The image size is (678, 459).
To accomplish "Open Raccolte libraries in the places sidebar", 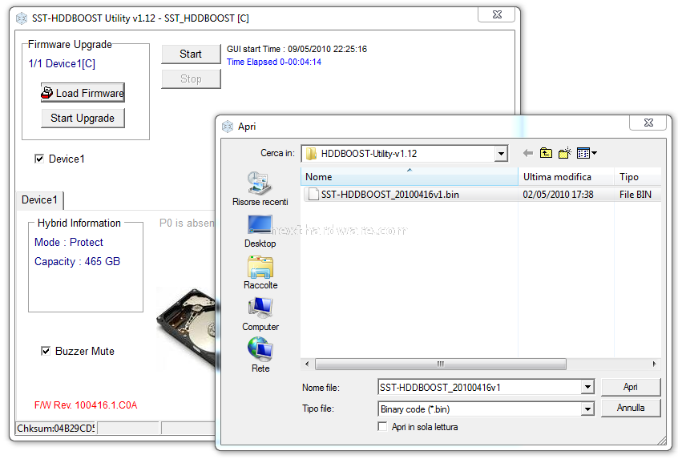I will click(x=260, y=272).
